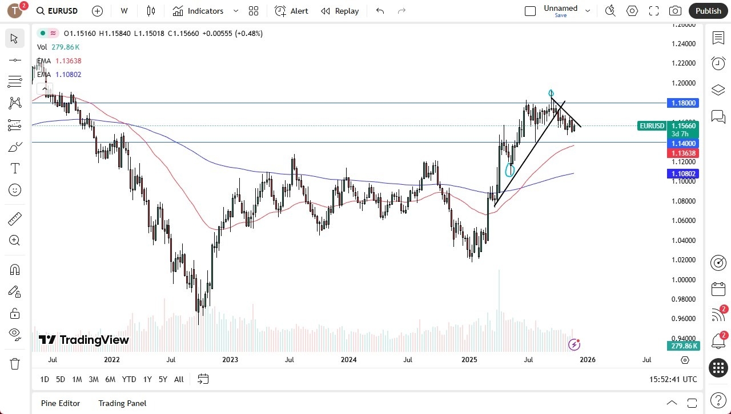This screenshot has width=731, height=414.
Task: Open the Indicators dropdown arrow
Action: pyautogui.click(x=235, y=11)
